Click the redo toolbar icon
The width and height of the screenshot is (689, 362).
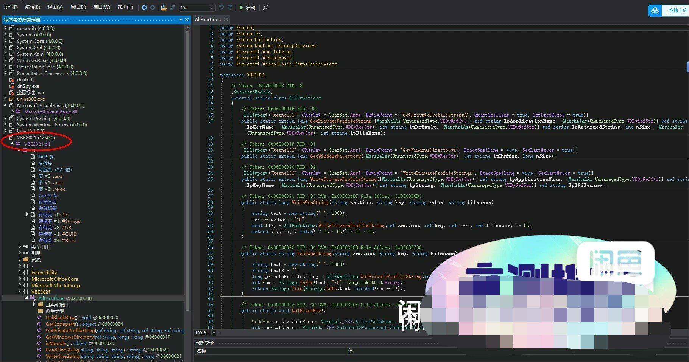(x=230, y=8)
